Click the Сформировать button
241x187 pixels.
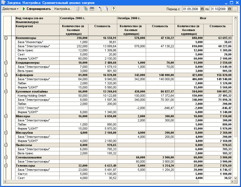[x=37, y=9]
